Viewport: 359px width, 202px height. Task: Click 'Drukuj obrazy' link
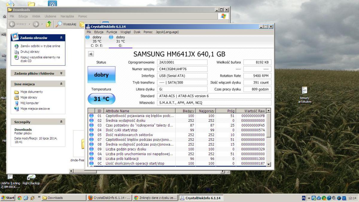tap(30, 51)
